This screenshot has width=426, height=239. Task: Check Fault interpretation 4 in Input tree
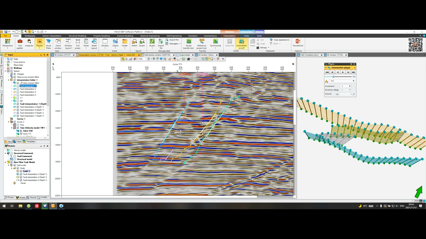click(18, 92)
